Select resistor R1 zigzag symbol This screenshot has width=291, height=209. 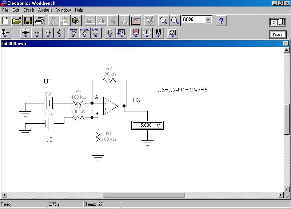[x=79, y=103]
